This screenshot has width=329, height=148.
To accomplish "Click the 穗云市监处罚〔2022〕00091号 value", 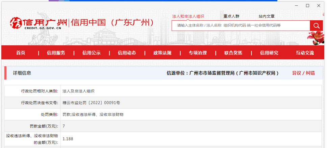I will (x=91, y=103).
